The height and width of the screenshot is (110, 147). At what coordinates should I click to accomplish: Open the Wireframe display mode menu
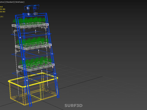pos(20,2)
